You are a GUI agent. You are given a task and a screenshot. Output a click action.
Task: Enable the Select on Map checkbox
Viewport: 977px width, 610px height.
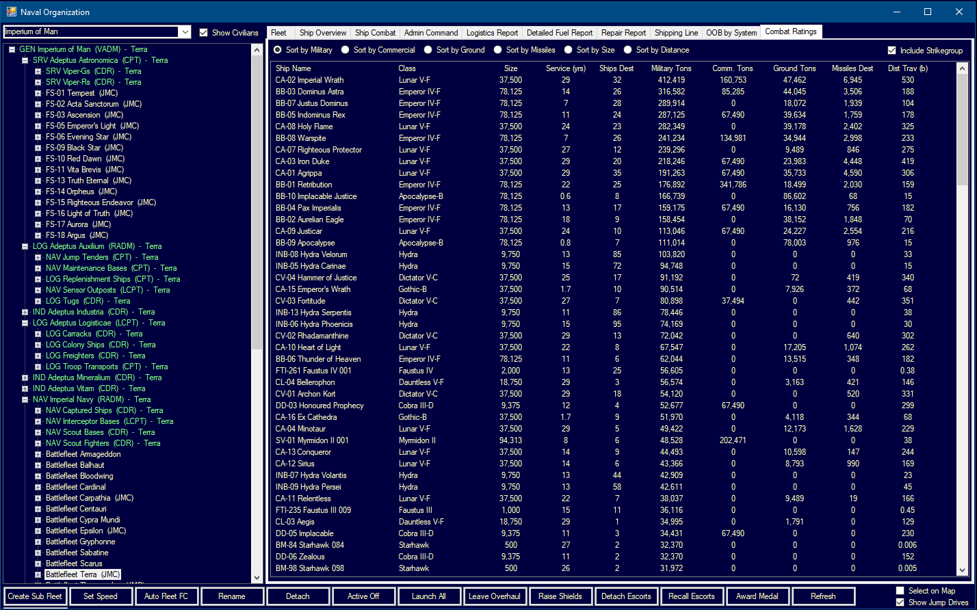point(900,591)
